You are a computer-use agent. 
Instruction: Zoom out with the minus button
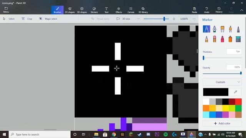point(138,19)
